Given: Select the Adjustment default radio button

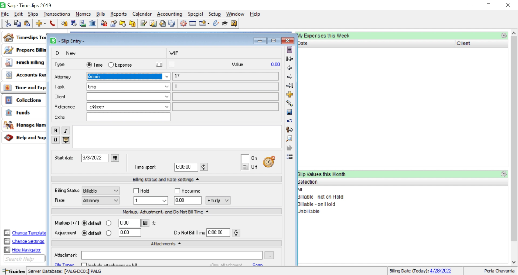Looking at the screenshot, I should pos(84,233).
